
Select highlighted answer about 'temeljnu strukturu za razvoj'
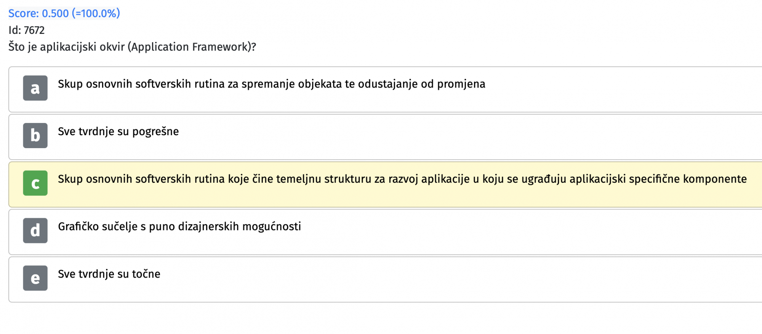coord(402,179)
